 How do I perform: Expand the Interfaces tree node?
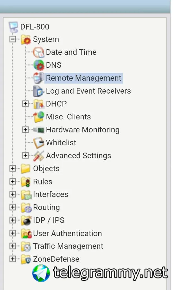coord(13,194)
